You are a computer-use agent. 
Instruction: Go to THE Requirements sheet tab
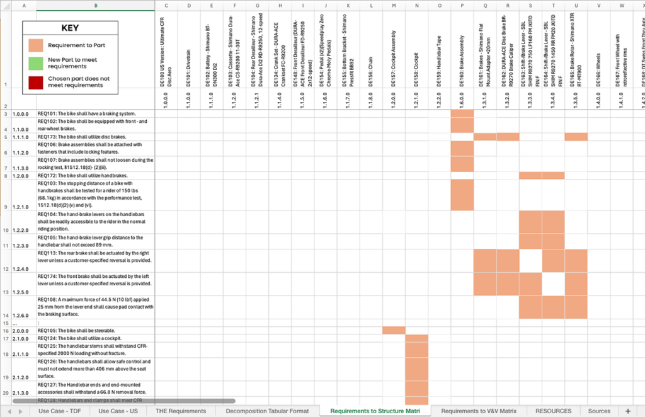[181, 411]
